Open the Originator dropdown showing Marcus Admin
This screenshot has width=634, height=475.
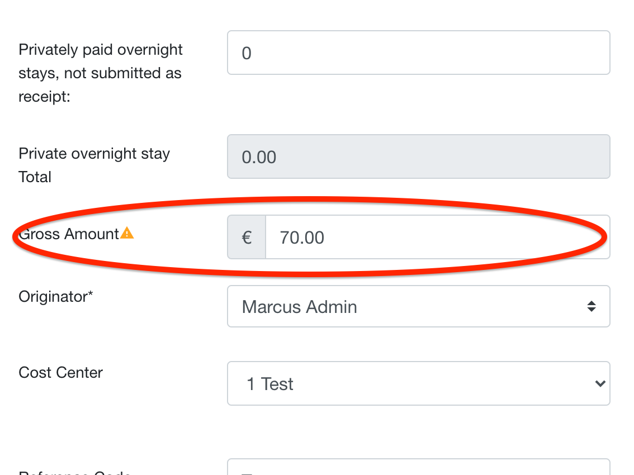(x=419, y=306)
